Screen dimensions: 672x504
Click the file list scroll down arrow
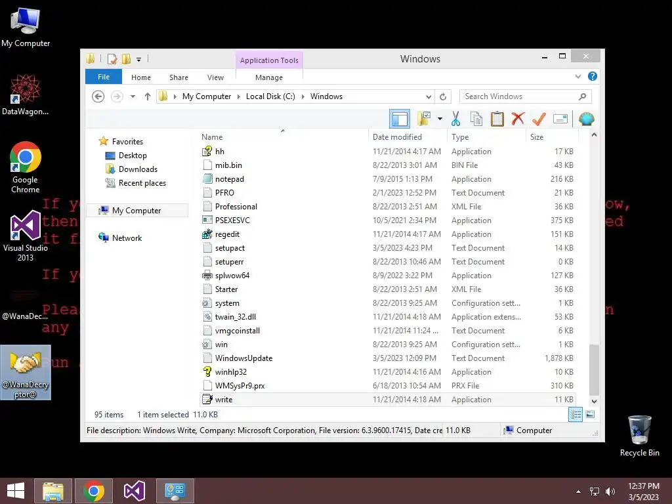594,401
